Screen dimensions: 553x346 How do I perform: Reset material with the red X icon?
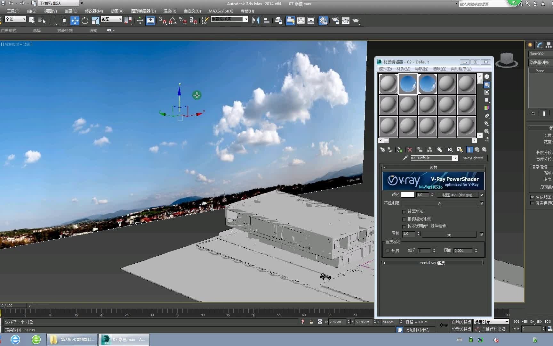tap(410, 150)
